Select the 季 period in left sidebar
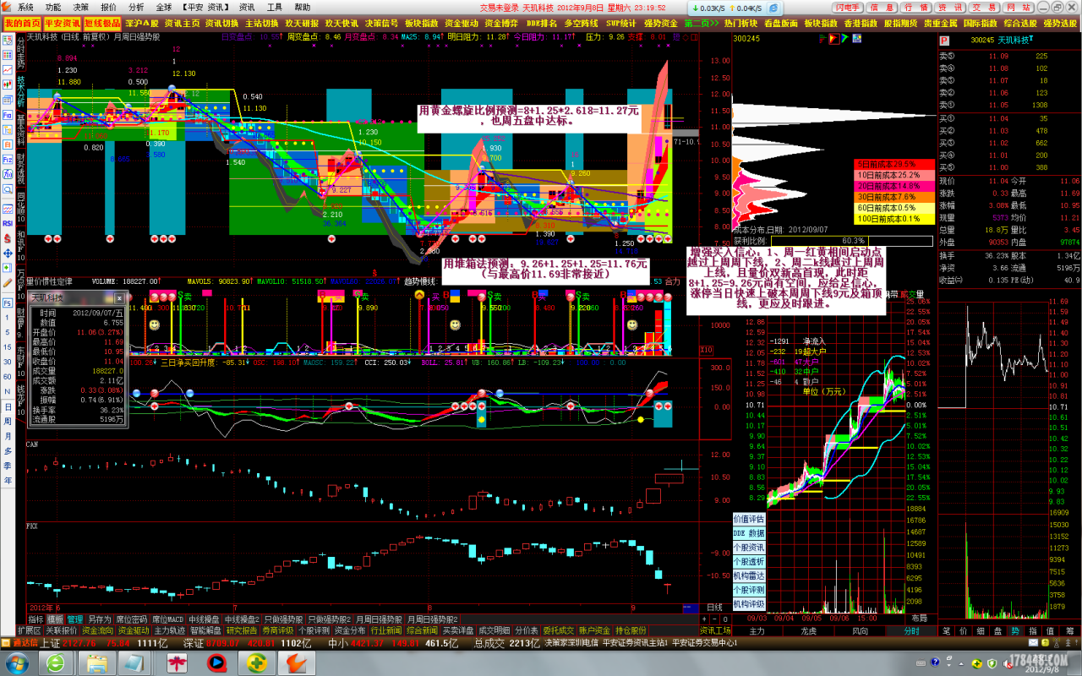This screenshot has height=676, width=1082. coord(8,466)
